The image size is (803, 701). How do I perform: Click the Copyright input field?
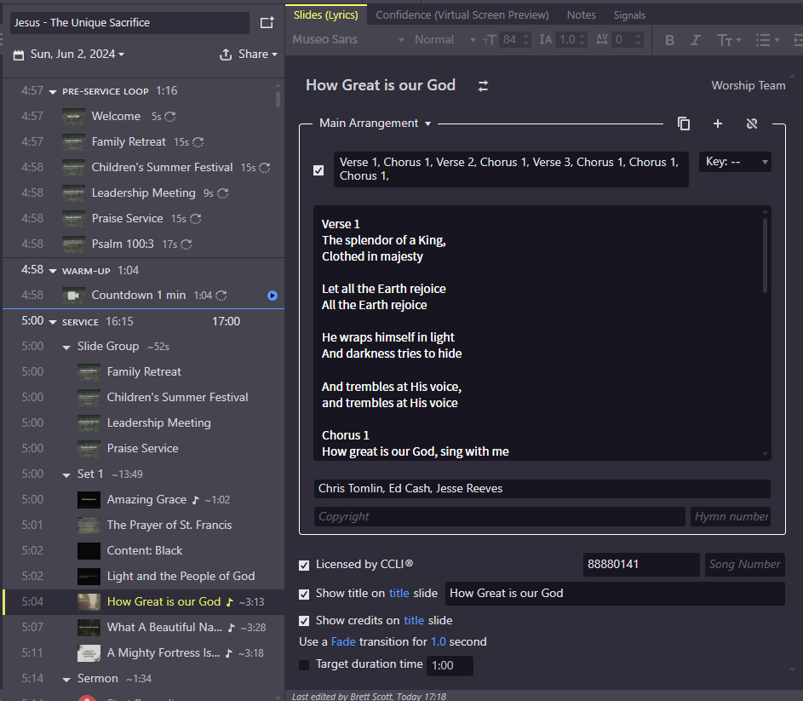(499, 516)
